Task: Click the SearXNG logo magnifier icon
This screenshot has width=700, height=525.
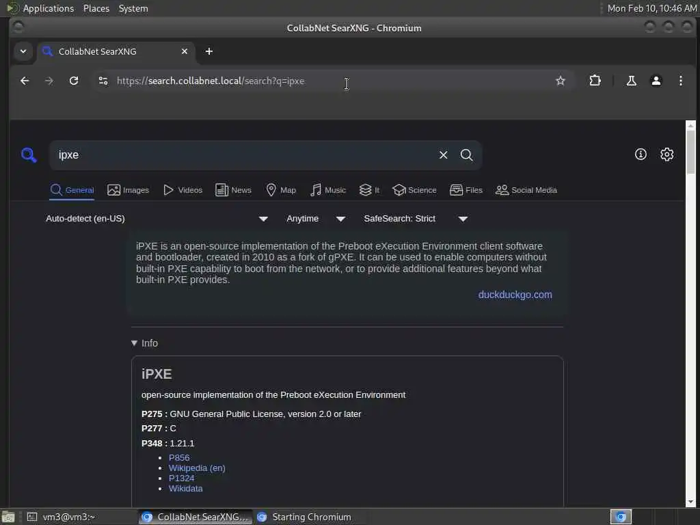Action: [x=29, y=155]
